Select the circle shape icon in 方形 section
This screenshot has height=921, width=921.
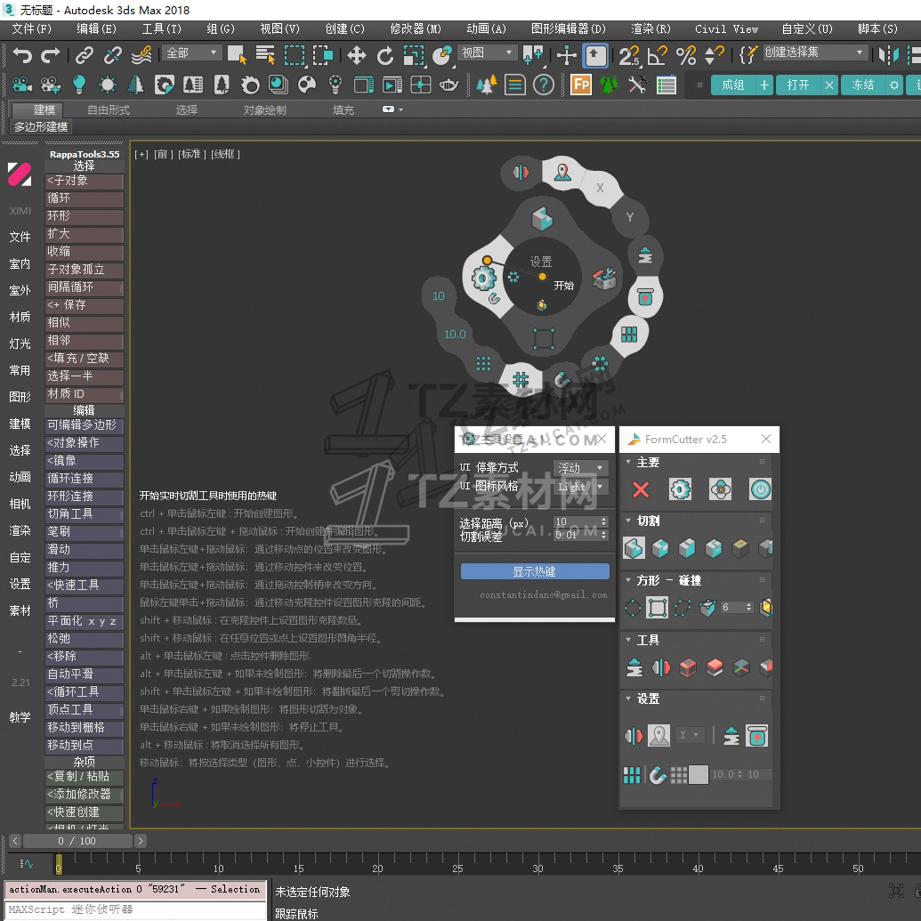[633, 608]
